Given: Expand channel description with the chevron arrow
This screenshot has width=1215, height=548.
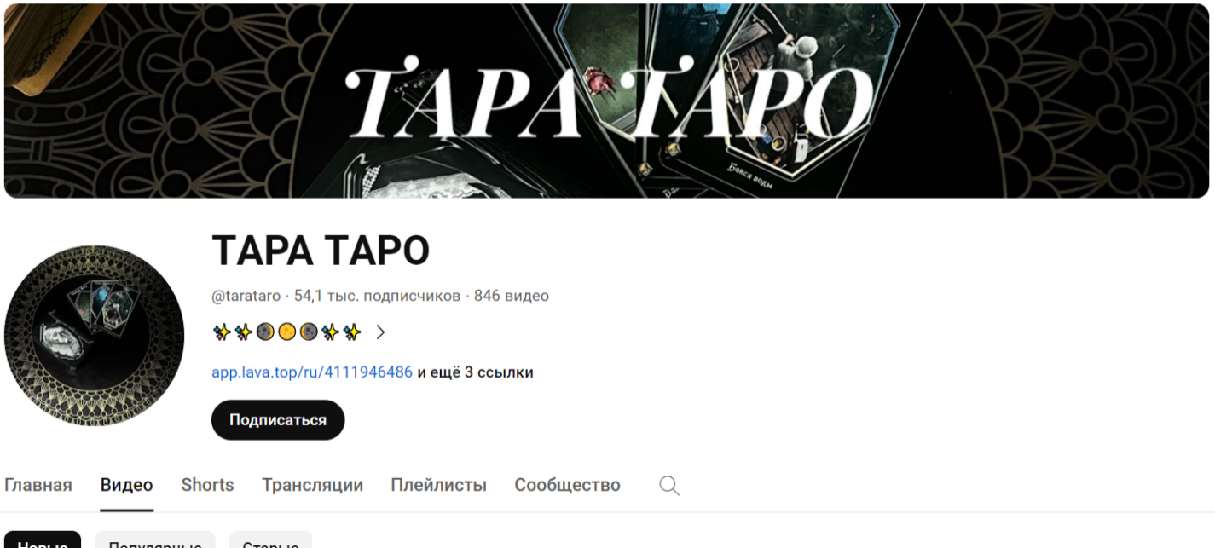Looking at the screenshot, I should (380, 332).
